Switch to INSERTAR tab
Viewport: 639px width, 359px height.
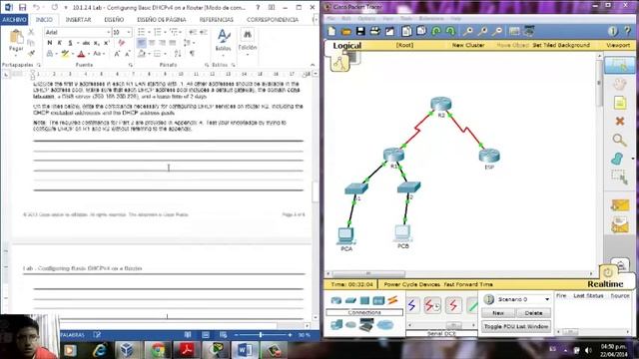[x=78, y=20]
